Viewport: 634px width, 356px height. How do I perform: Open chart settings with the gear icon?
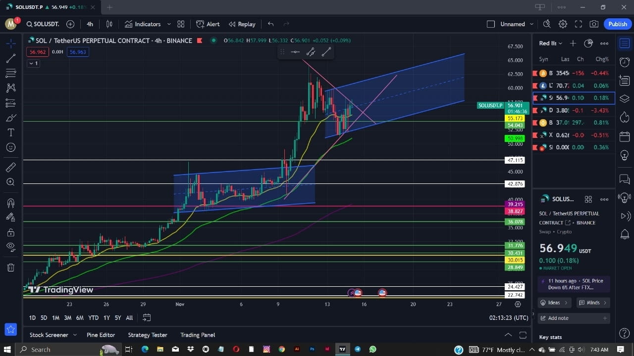(563, 24)
